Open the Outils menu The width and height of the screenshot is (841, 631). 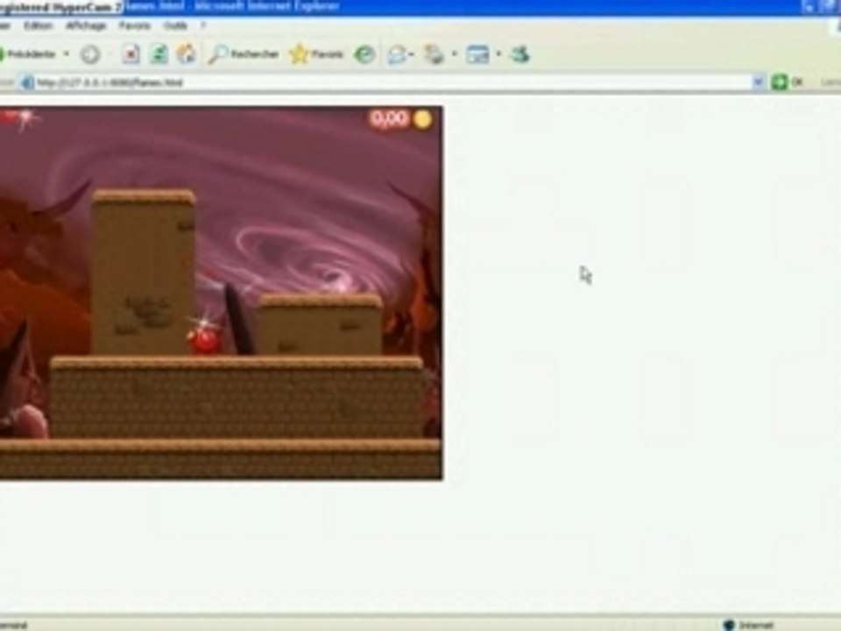click(175, 25)
